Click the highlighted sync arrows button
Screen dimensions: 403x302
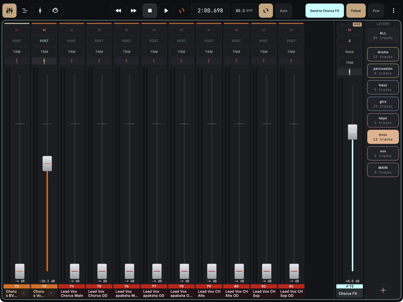[266, 11]
